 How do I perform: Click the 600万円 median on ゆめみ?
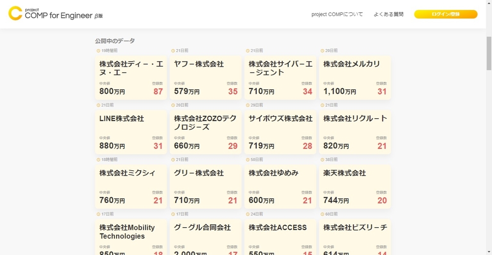261,201
